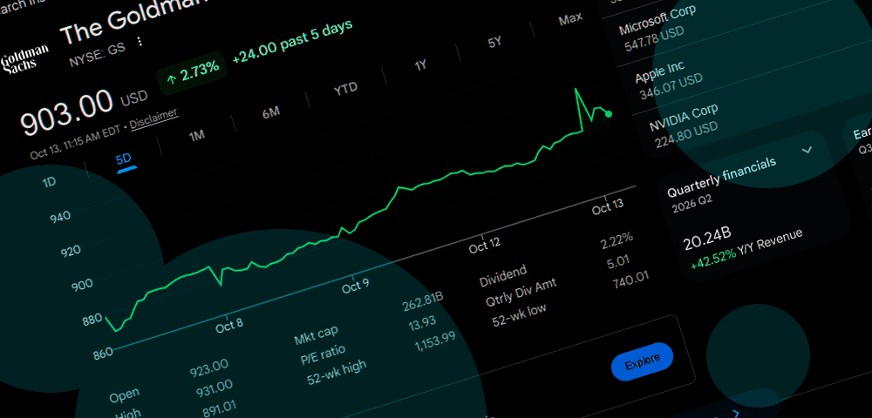
Task: Click the 2026 Q2 label
Action: tap(693, 203)
